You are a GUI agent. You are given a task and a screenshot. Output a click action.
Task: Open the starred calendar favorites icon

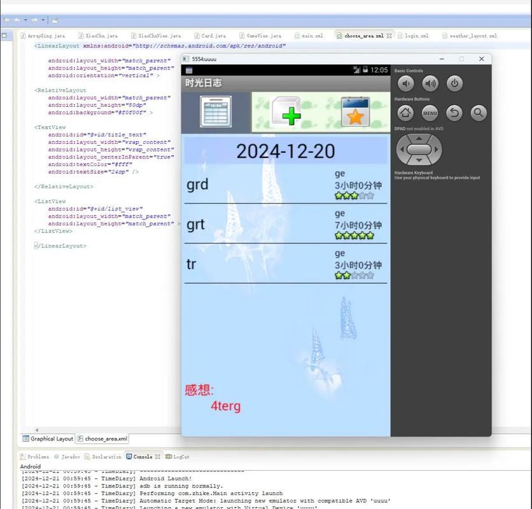(x=355, y=113)
